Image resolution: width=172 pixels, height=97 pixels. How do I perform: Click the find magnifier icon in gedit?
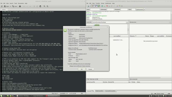pos(44,6)
